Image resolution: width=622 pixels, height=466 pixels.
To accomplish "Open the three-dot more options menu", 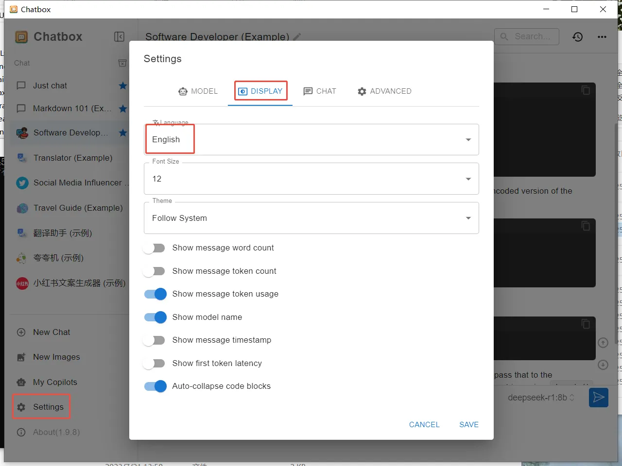I will pyautogui.click(x=602, y=37).
